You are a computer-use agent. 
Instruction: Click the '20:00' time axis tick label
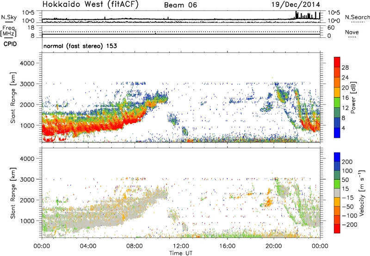[273, 246]
